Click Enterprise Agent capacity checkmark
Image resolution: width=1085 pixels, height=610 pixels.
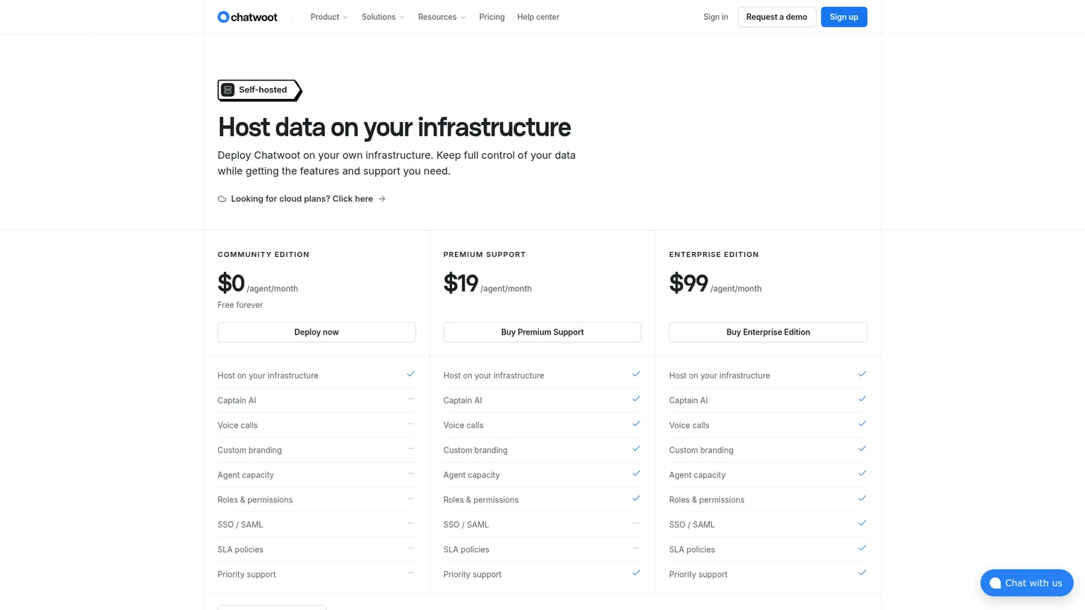tap(862, 474)
